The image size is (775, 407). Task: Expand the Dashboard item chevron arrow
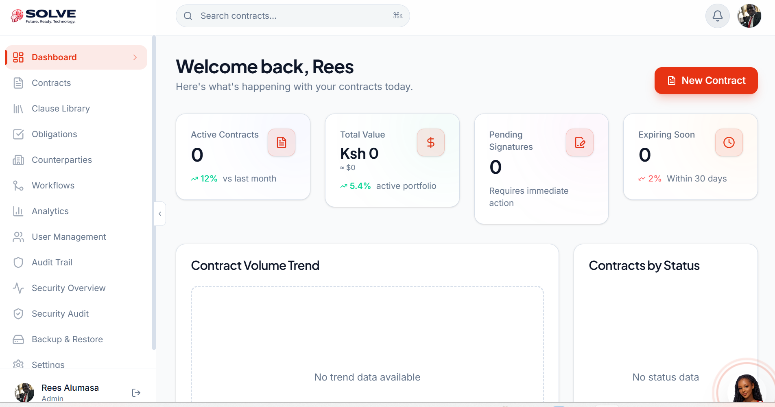pyautogui.click(x=135, y=57)
